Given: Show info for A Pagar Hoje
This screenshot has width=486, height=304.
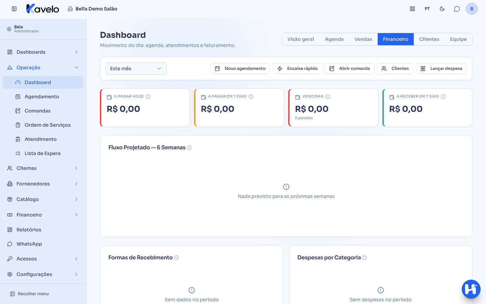Looking at the screenshot, I should (148, 97).
